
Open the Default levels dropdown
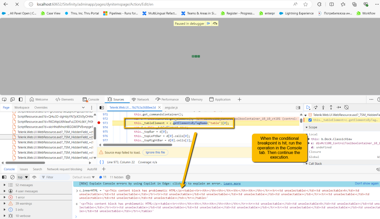click(x=84, y=177)
